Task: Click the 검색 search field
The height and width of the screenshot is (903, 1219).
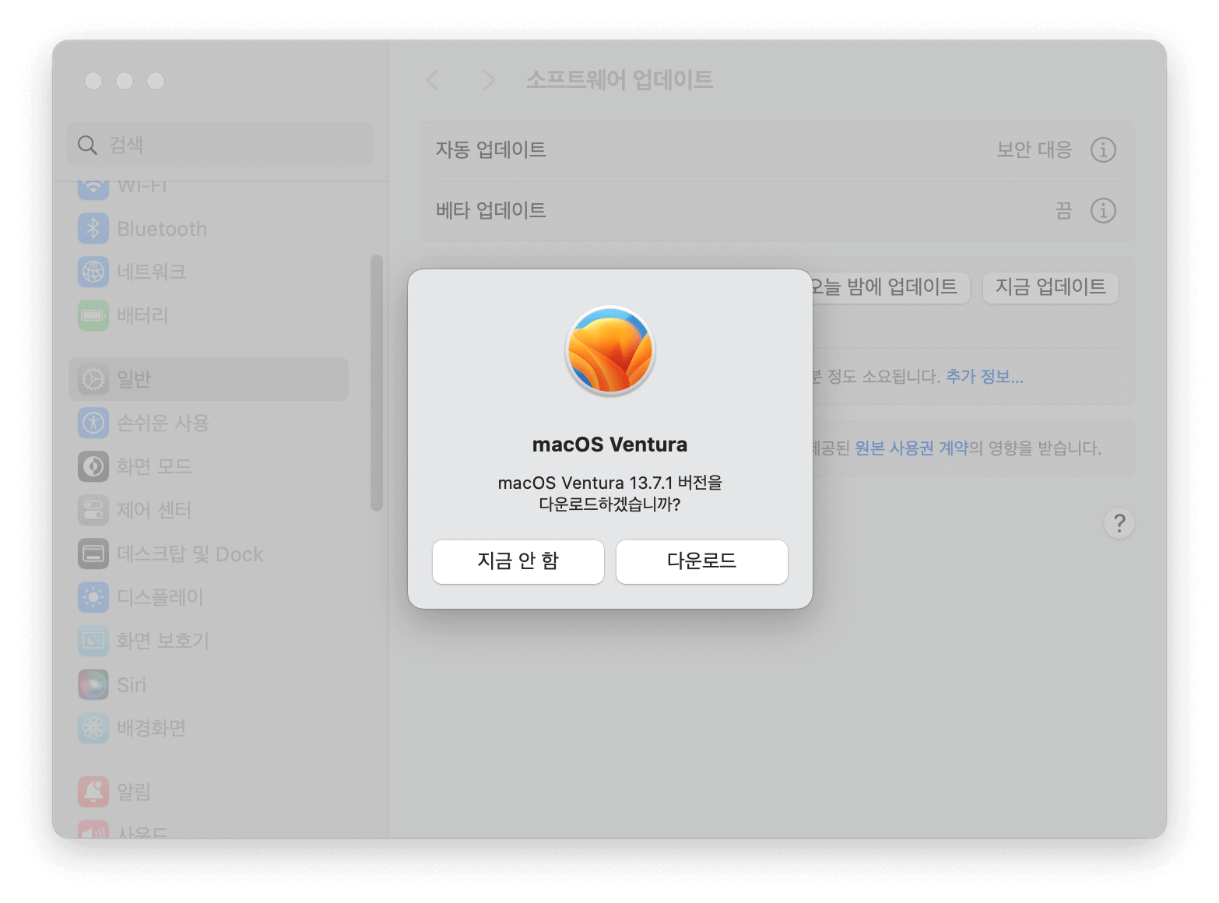Action: coord(220,145)
